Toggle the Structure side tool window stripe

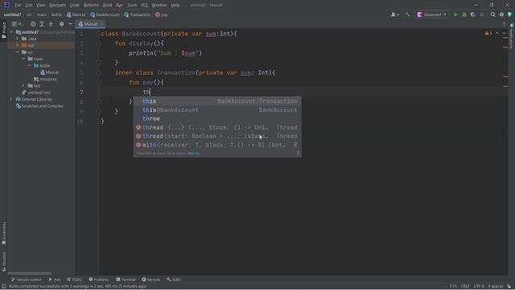[4, 261]
